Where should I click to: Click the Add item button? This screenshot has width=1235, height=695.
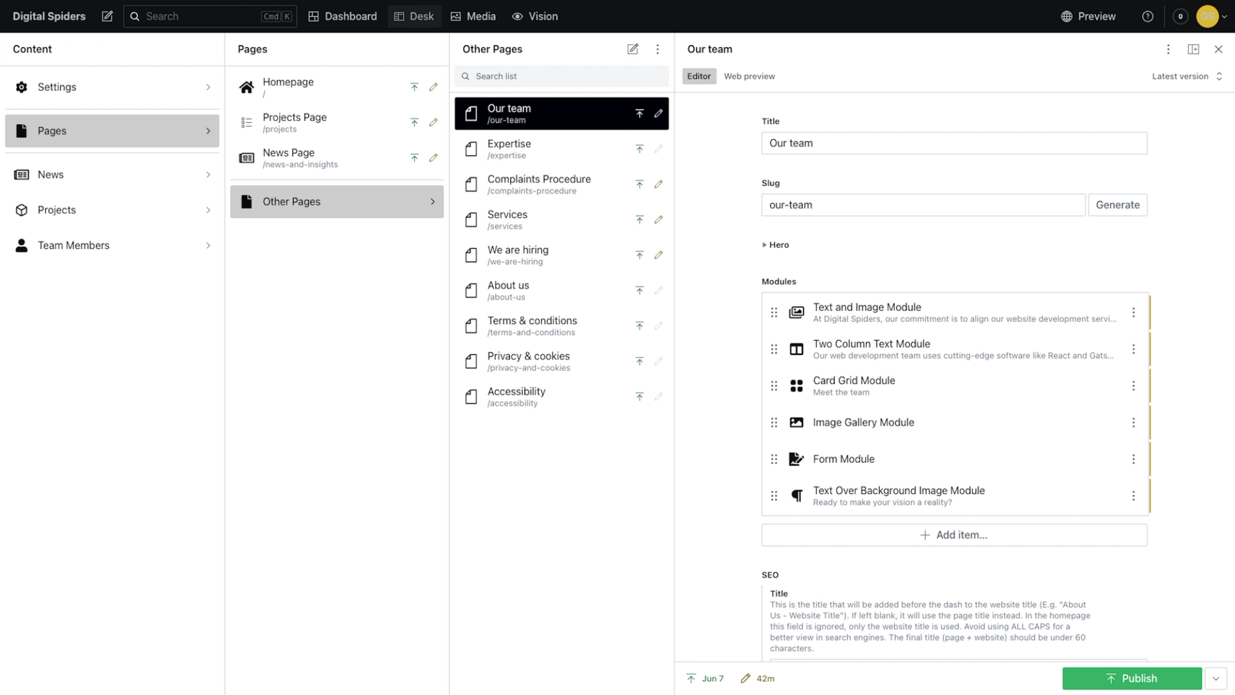[x=954, y=535]
